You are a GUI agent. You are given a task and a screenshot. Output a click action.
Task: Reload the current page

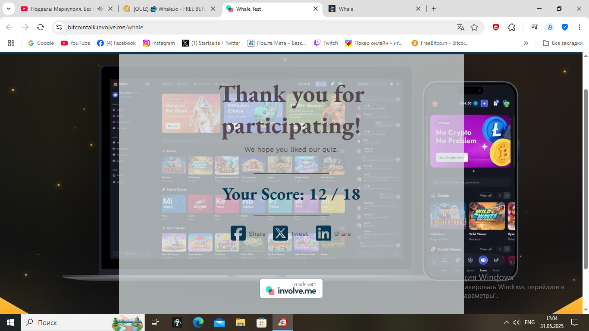coord(41,27)
